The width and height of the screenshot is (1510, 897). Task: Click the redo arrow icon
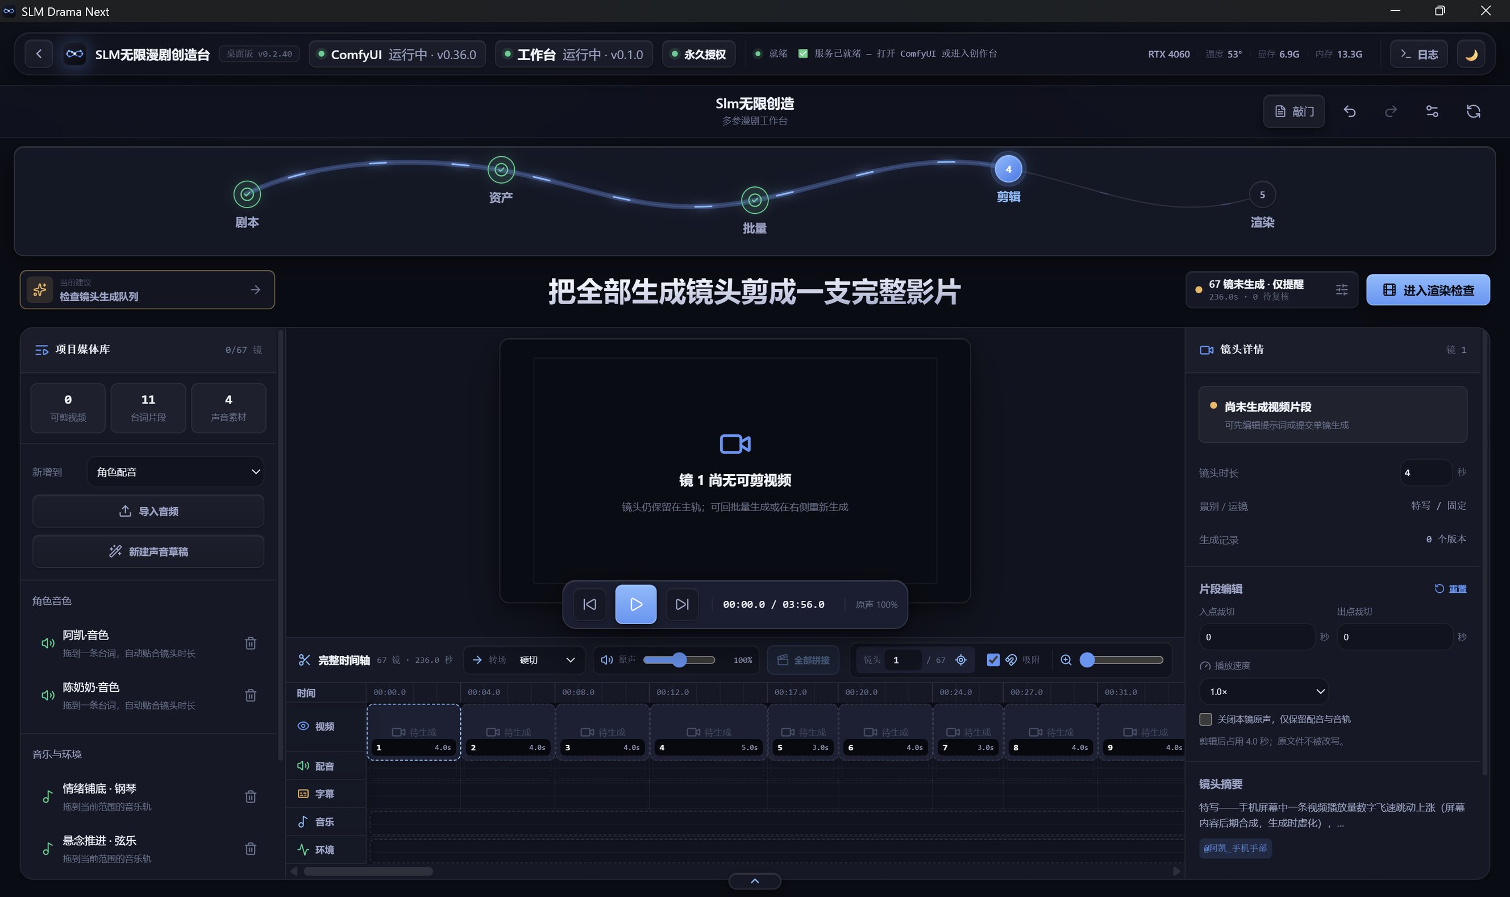(1390, 111)
